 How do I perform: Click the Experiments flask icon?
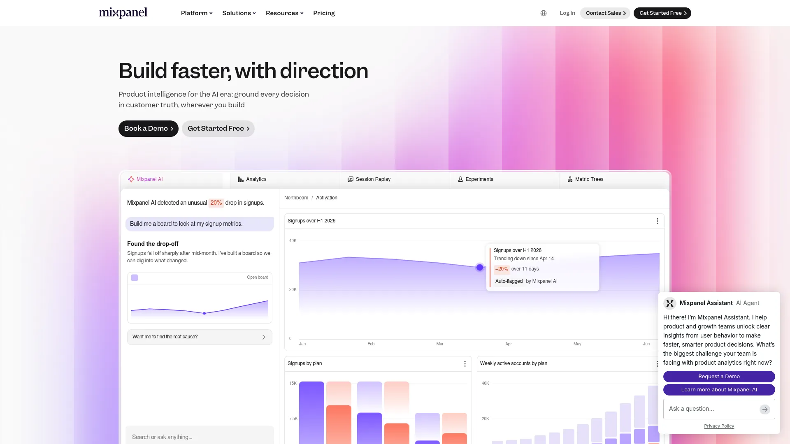(460, 179)
